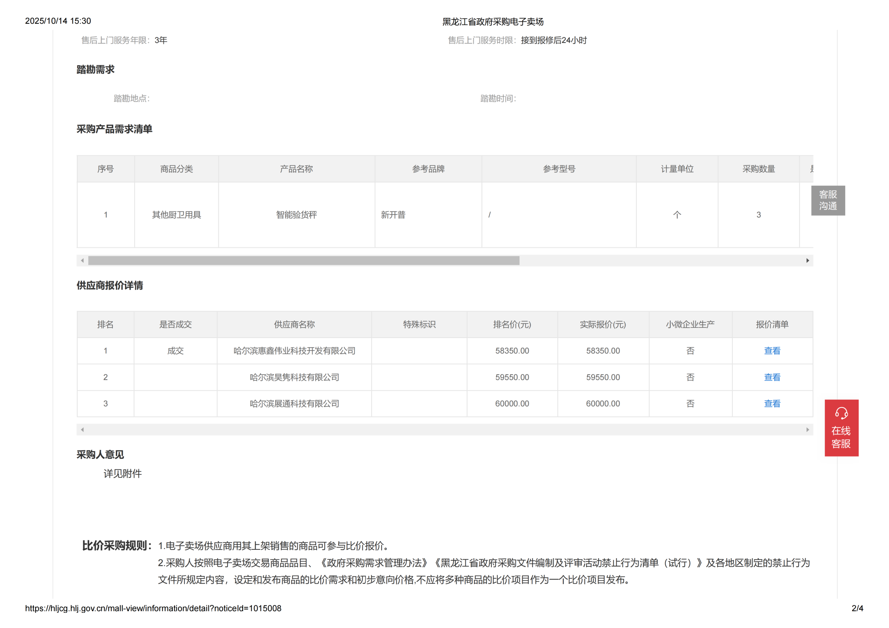The height and width of the screenshot is (628, 889).
Task: Click the 实际报价(元) column header
Action: [603, 325]
